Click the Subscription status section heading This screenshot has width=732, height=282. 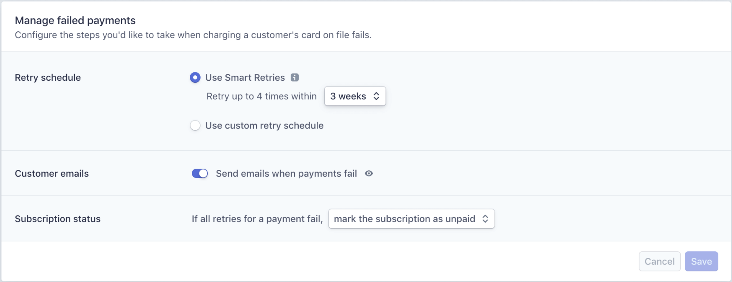58,218
